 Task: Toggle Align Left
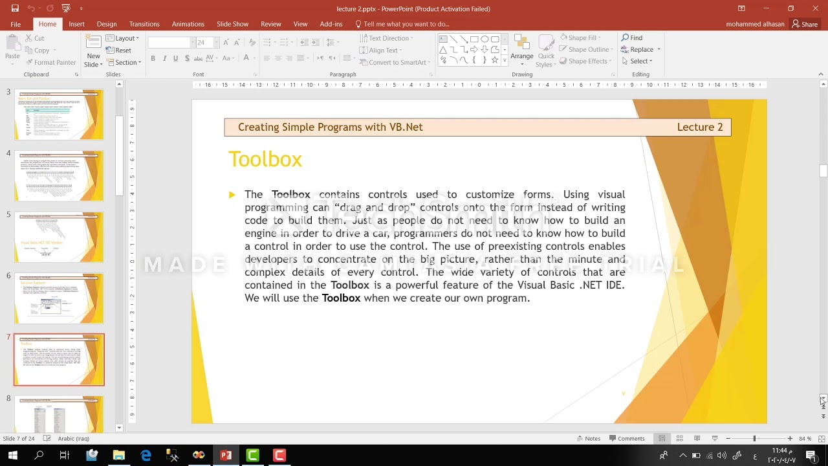point(267,58)
